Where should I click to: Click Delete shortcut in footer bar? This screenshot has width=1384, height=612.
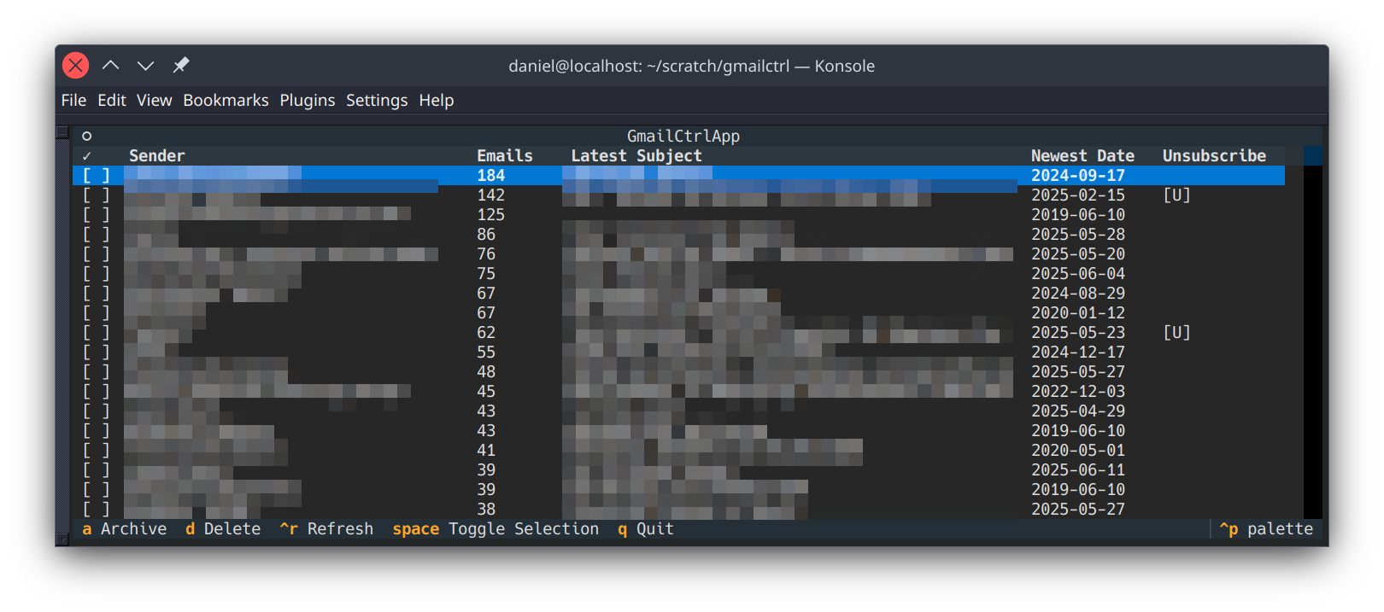coord(223,529)
